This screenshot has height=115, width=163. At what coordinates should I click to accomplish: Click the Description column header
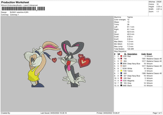point(132,54)
